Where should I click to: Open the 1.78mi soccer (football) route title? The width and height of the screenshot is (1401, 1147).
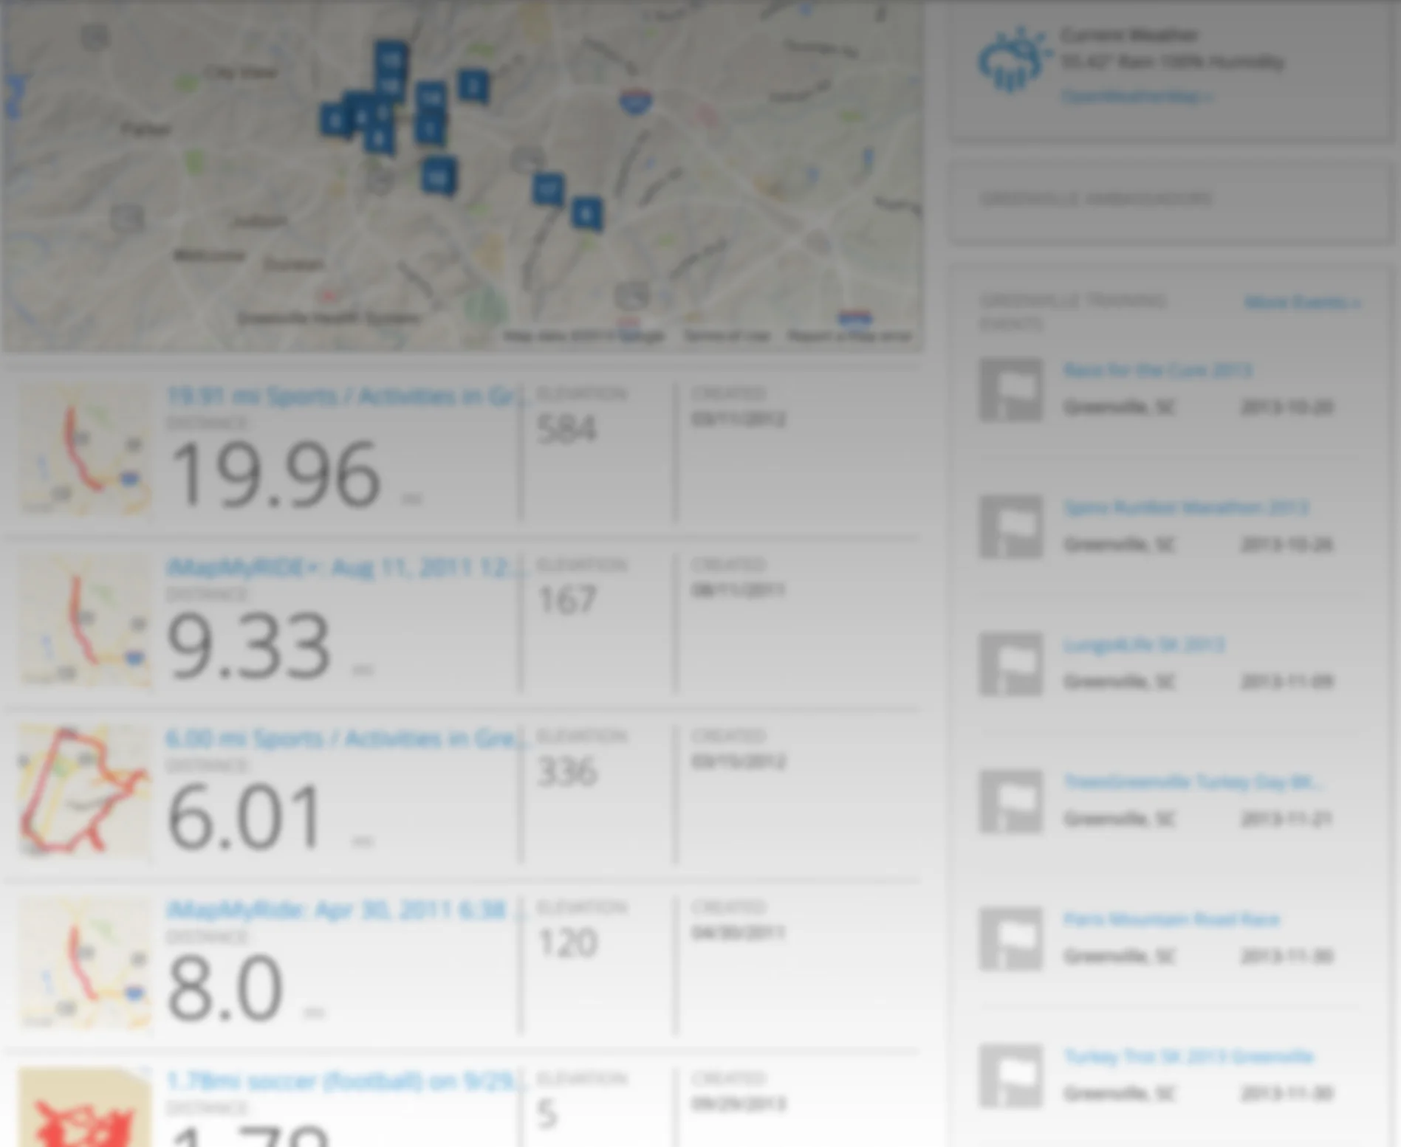pyautogui.click(x=346, y=1081)
